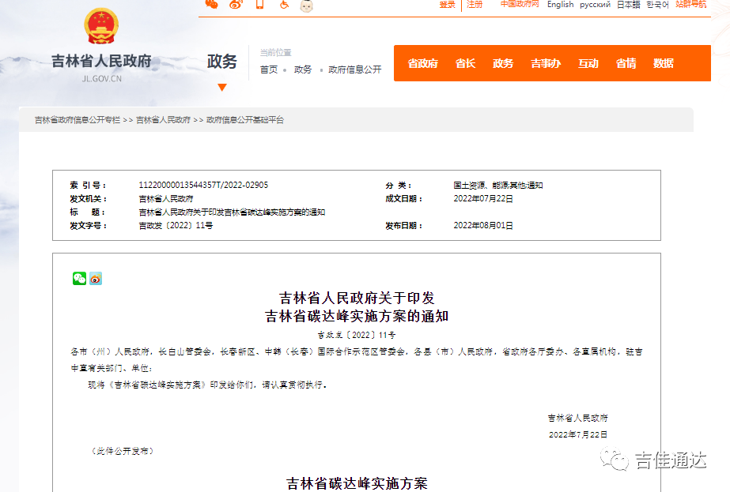Go to 首页 in the breadcrumb
The image size is (730, 492).
click(269, 69)
